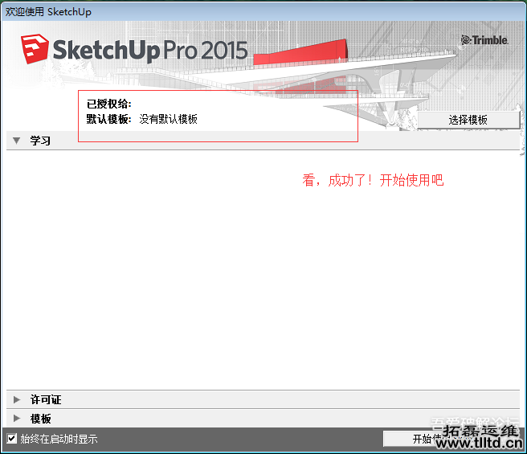Select the 学习 section header label
Image resolution: width=527 pixels, height=454 pixels.
click(40, 141)
